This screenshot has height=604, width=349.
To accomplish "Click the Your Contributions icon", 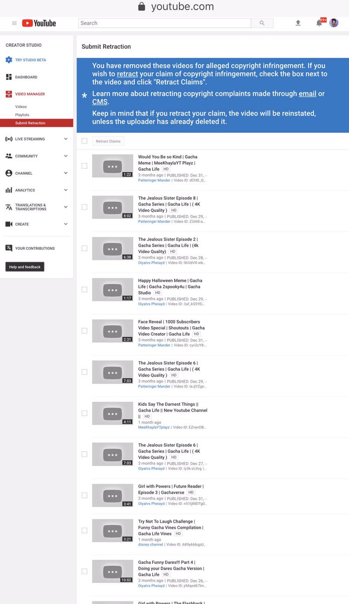I will click(x=9, y=248).
